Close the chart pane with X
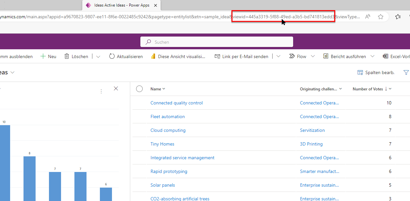Viewport: 410px width, 201px height. tap(116, 88)
